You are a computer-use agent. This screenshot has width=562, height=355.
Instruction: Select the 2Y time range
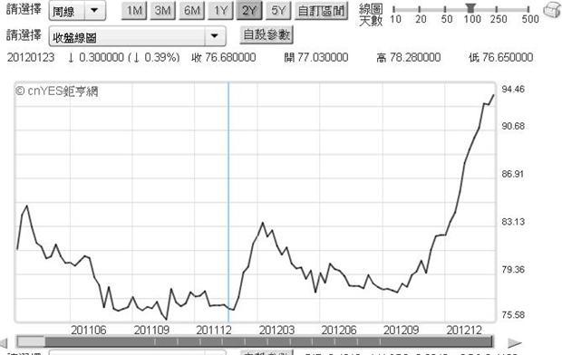click(249, 11)
